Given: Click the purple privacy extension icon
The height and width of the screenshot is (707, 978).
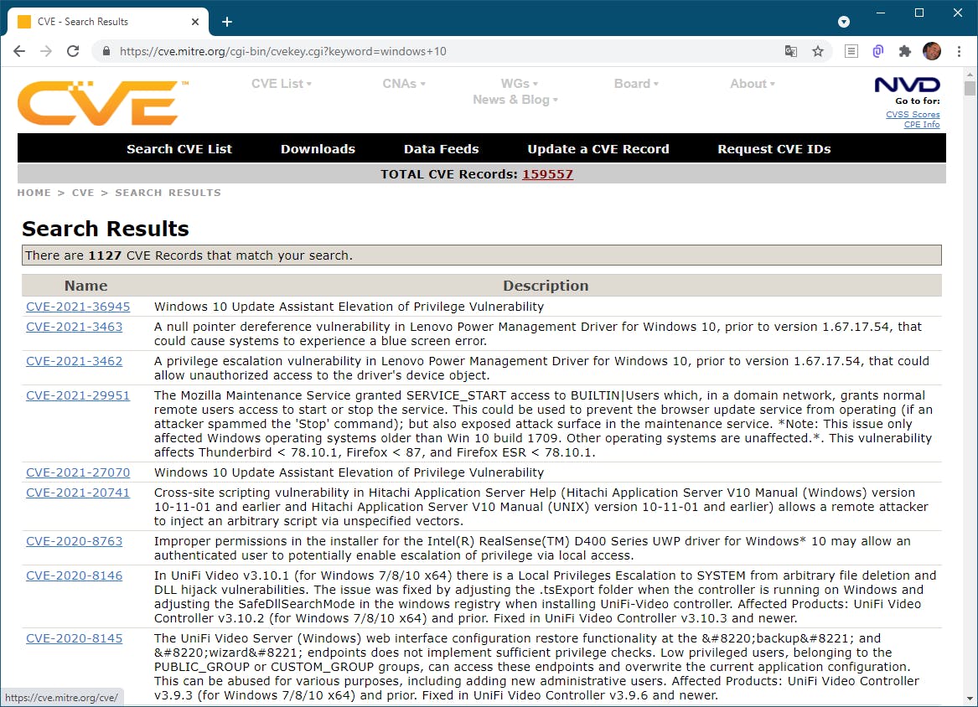Looking at the screenshot, I should click(877, 51).
